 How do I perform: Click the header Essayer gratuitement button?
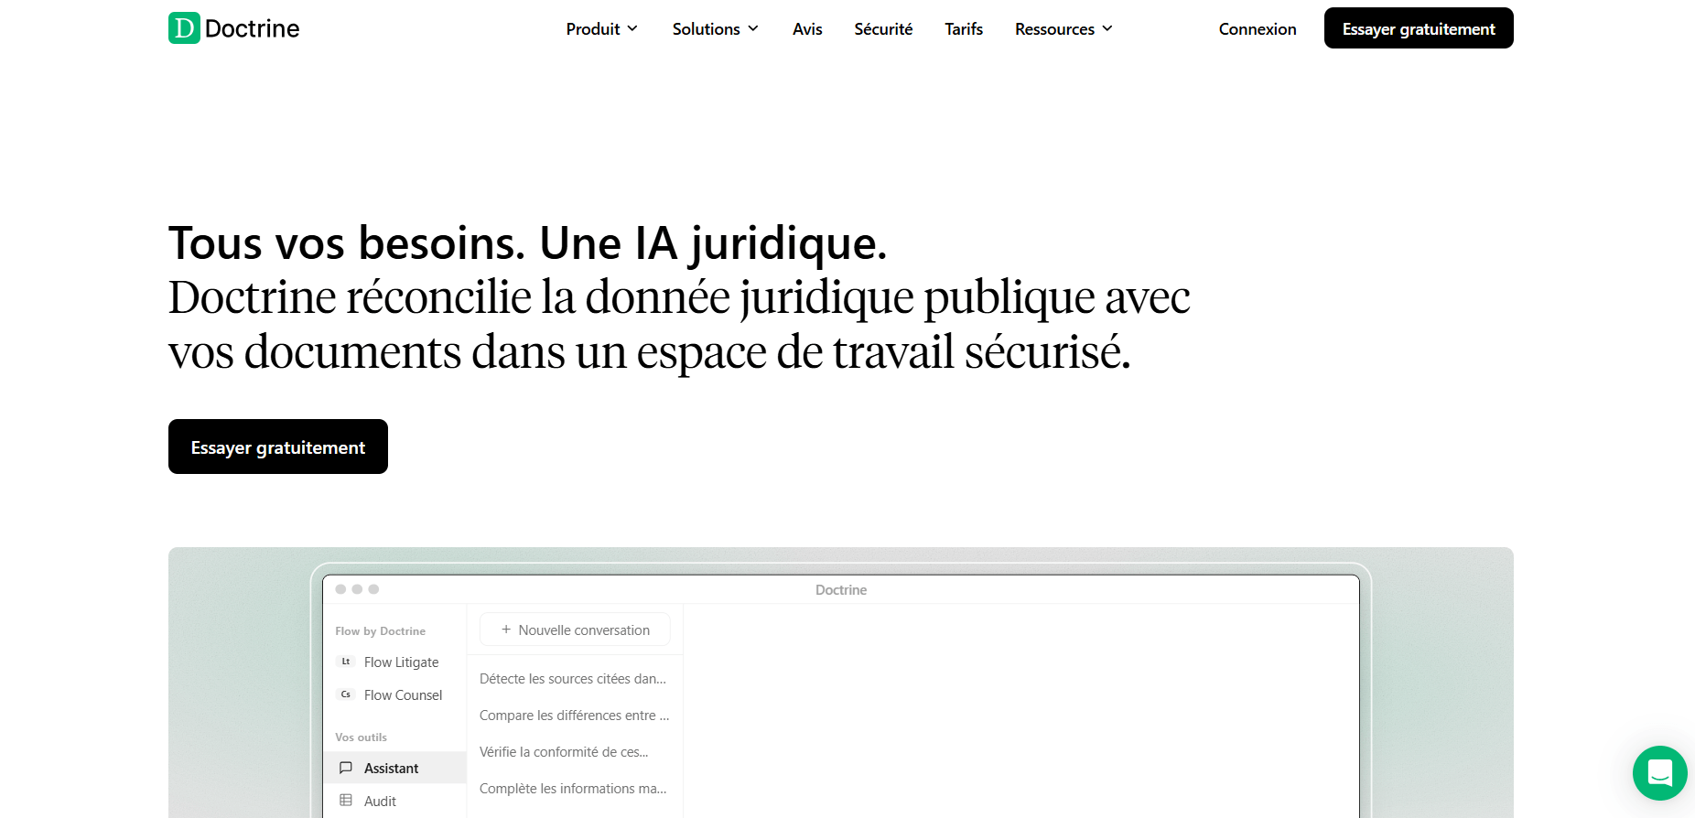(x=1419, y=28)
